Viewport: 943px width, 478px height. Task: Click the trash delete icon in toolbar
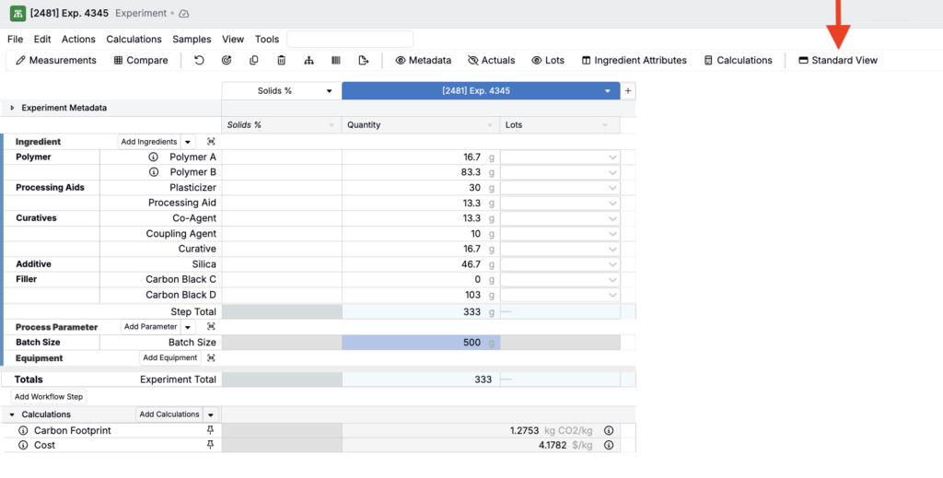coord(281,61)
